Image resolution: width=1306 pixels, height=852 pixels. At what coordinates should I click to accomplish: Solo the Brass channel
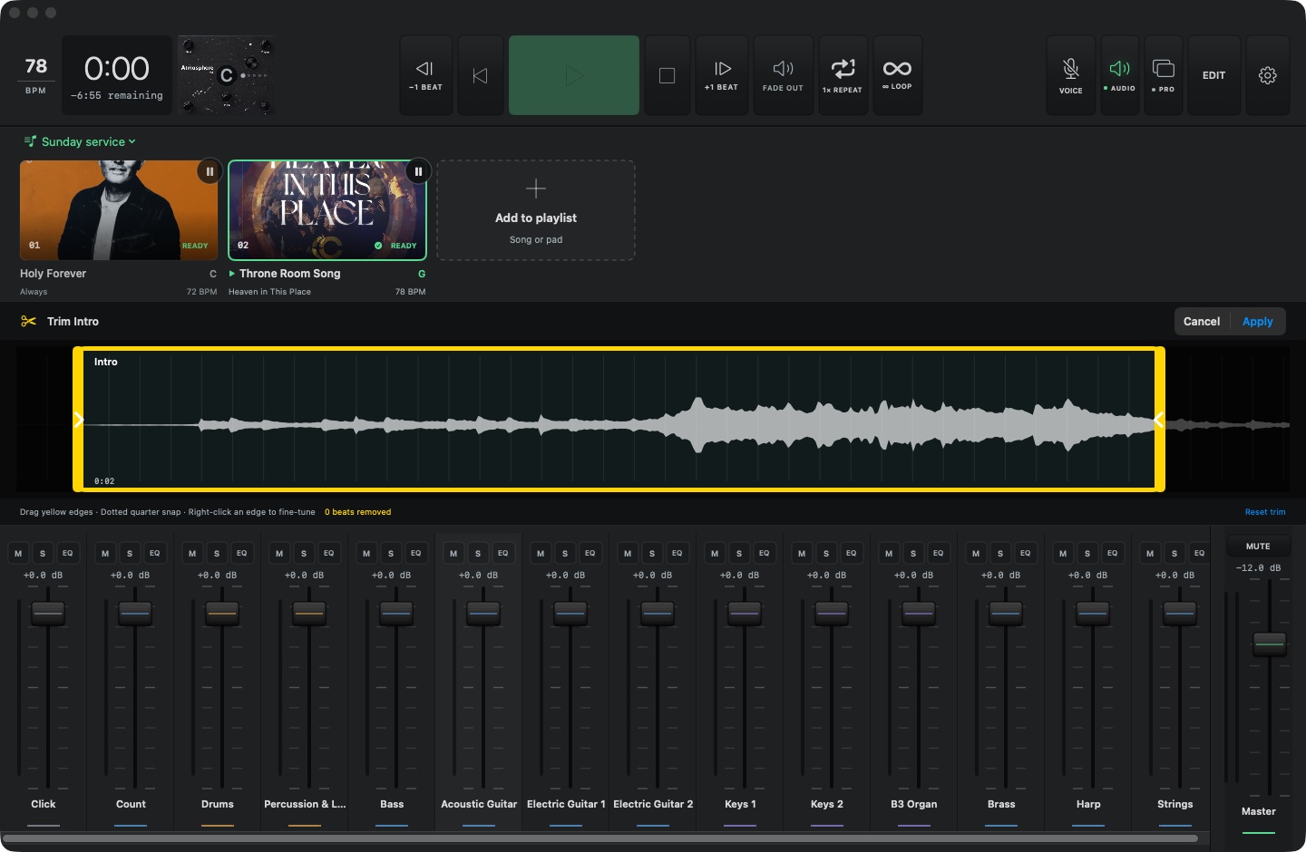[x=1000, y=553]
